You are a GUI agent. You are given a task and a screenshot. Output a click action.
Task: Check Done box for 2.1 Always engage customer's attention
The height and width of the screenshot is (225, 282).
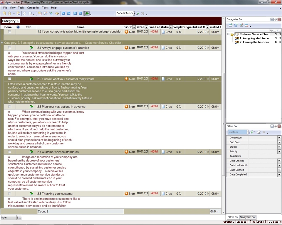[x=9, y=47]
